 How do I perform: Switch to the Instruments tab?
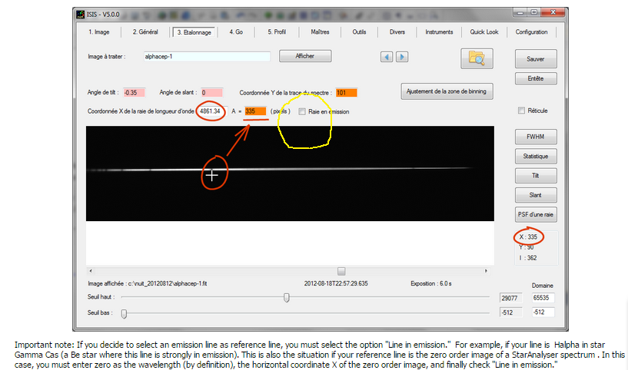click(x=439, y=32)
